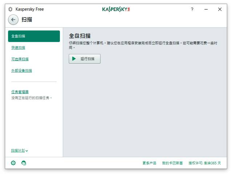The image size is (232, 175).
Task: Open help with the question mark icon
Action: 192,9
